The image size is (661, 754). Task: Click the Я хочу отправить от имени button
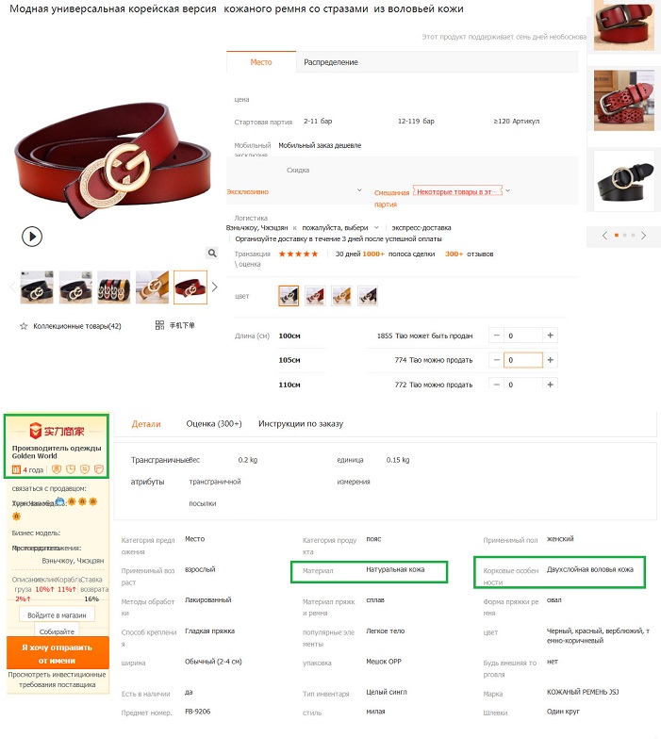click(58, 653)
